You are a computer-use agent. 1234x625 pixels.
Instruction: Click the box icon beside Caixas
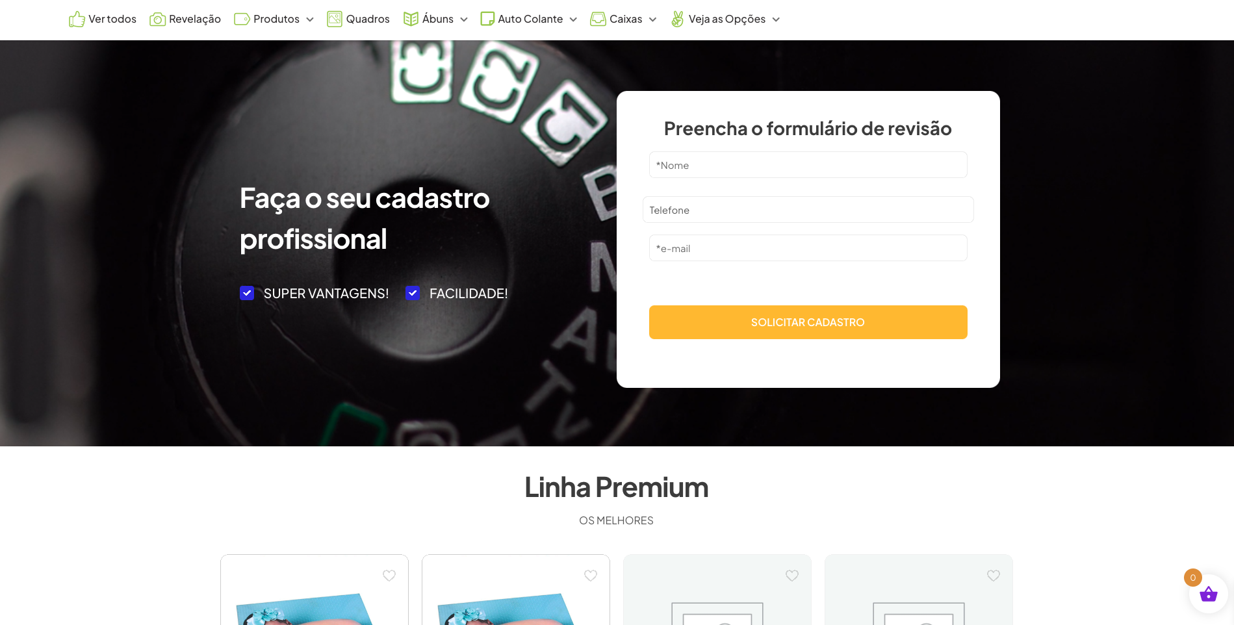pyautogui.click(x=598, y=19)
